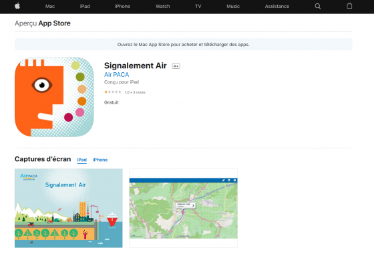Open the Music navigation item
This screenshot has height=254, width=374.
(233, 7)
